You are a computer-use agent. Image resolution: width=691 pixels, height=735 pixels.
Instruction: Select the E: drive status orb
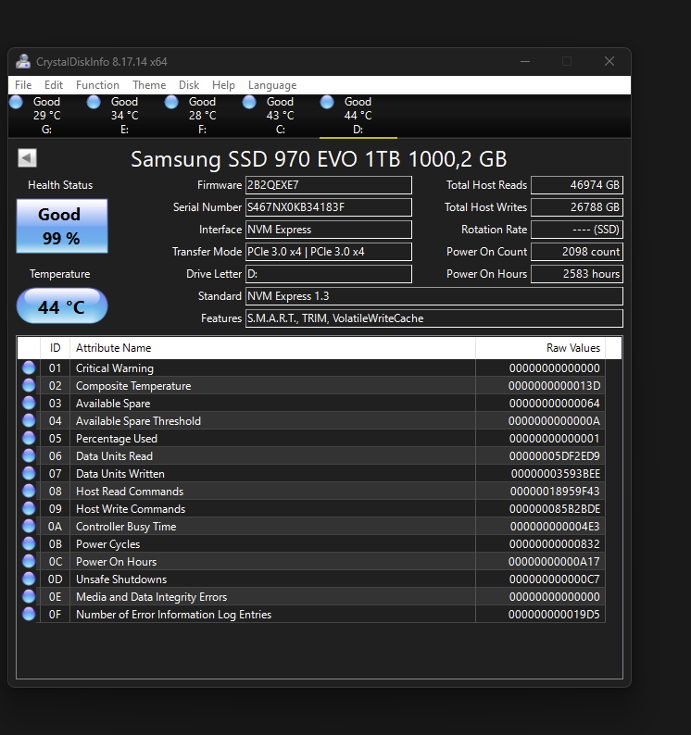point(94,102)
